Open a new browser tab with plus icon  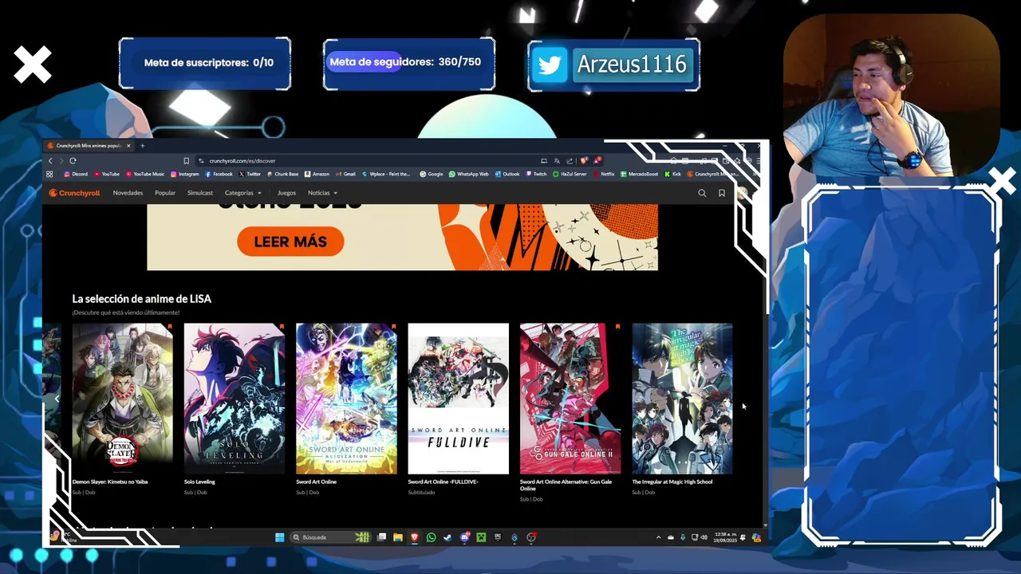coord(143,146)
